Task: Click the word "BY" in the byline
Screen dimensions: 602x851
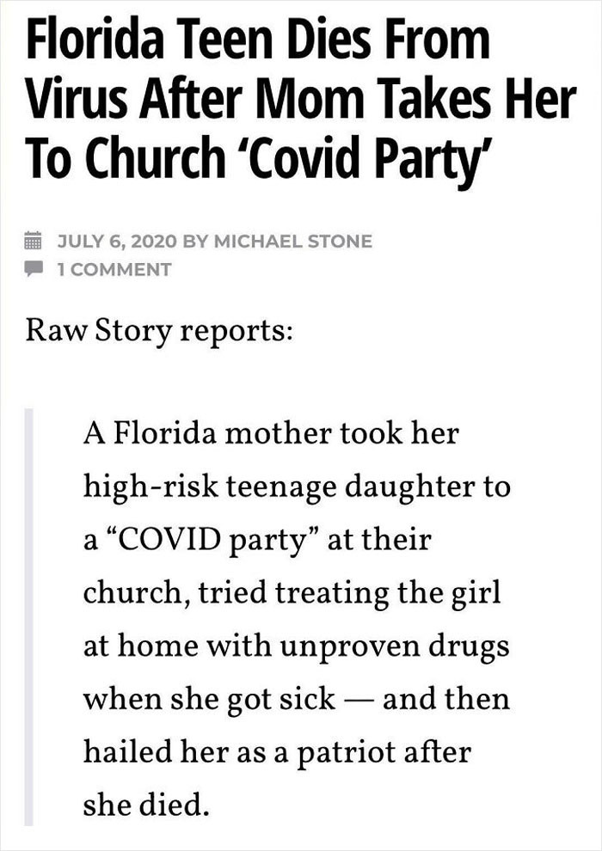Action: tap(197, 241)
